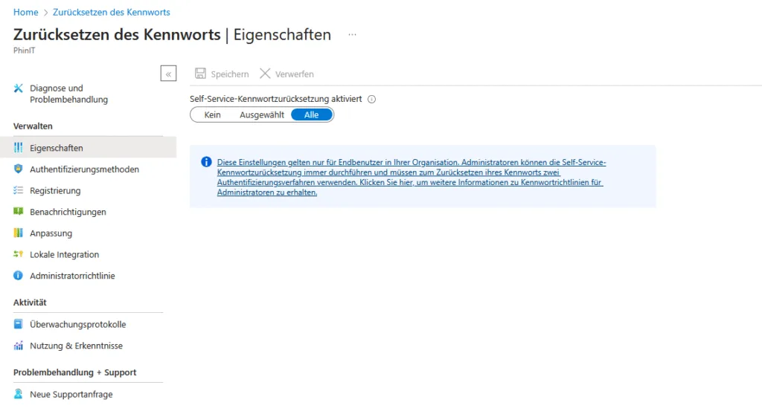Click the Registrierung checklist icon

point(19,191)
